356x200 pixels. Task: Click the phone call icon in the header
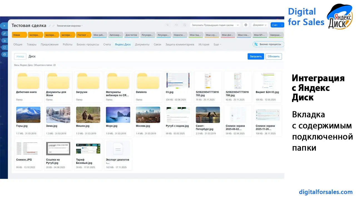[168, 25]
